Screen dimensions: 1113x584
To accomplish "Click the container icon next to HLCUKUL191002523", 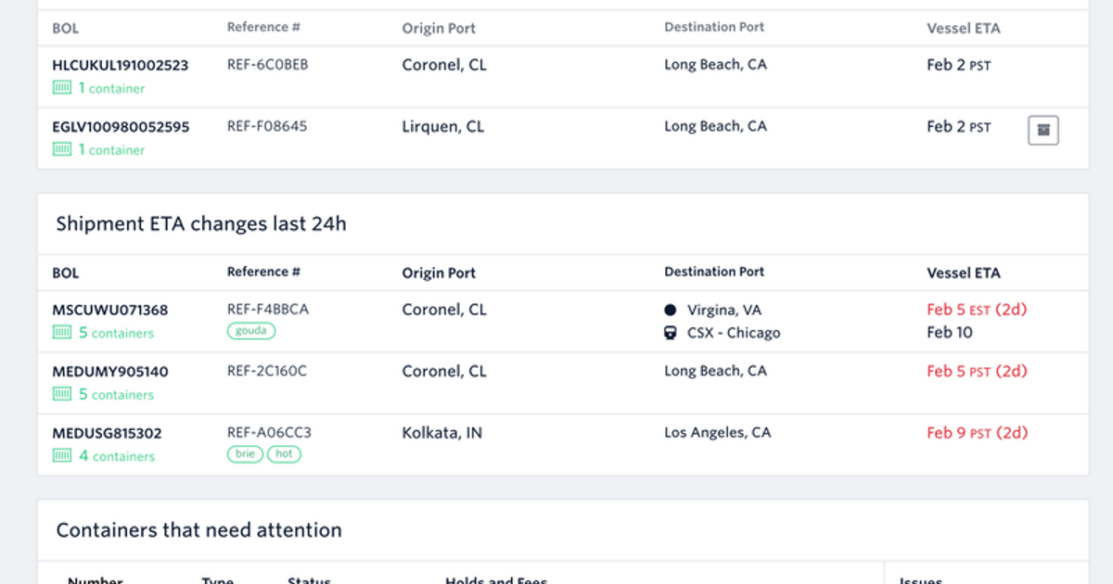I will [60, 88].
